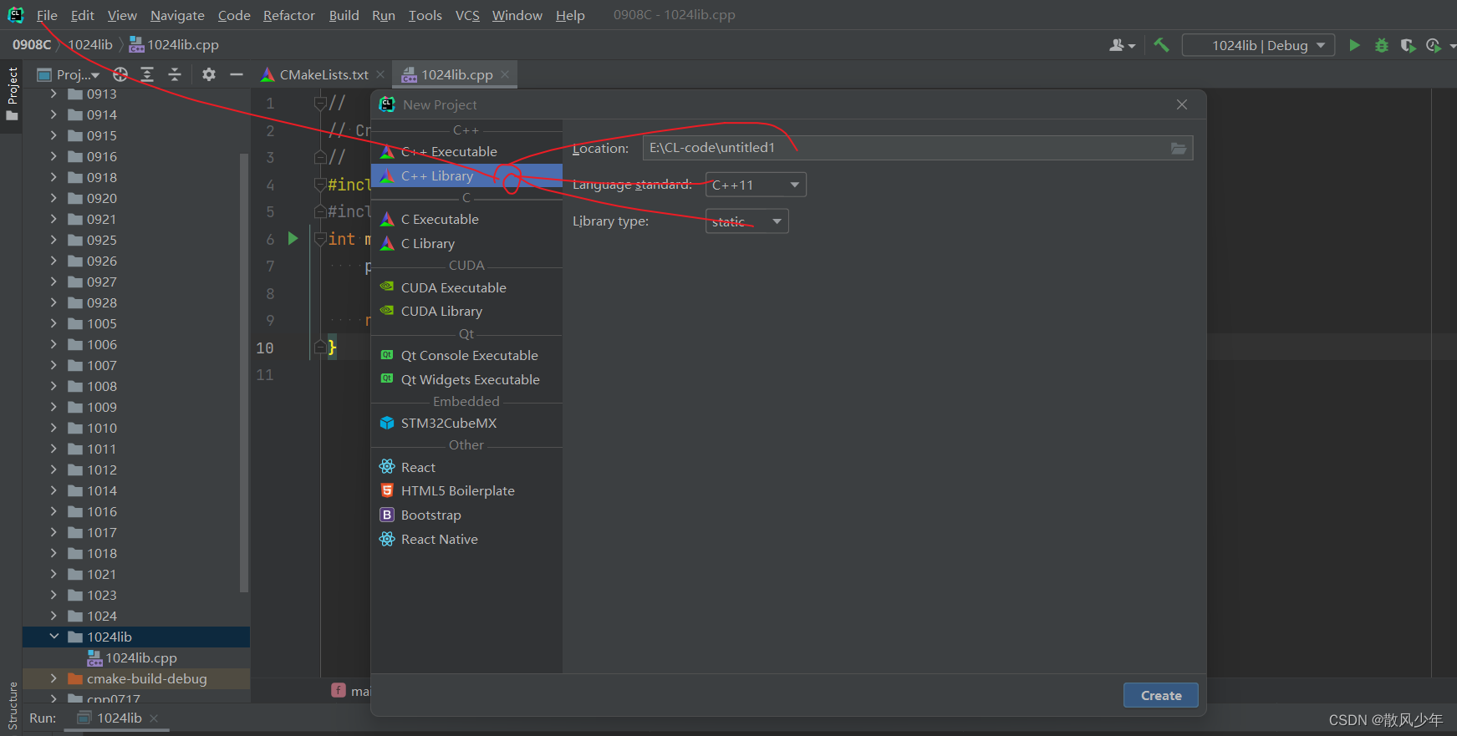Open the Navigate menu
1457x736 pixels.
click(x=177, y=15)
